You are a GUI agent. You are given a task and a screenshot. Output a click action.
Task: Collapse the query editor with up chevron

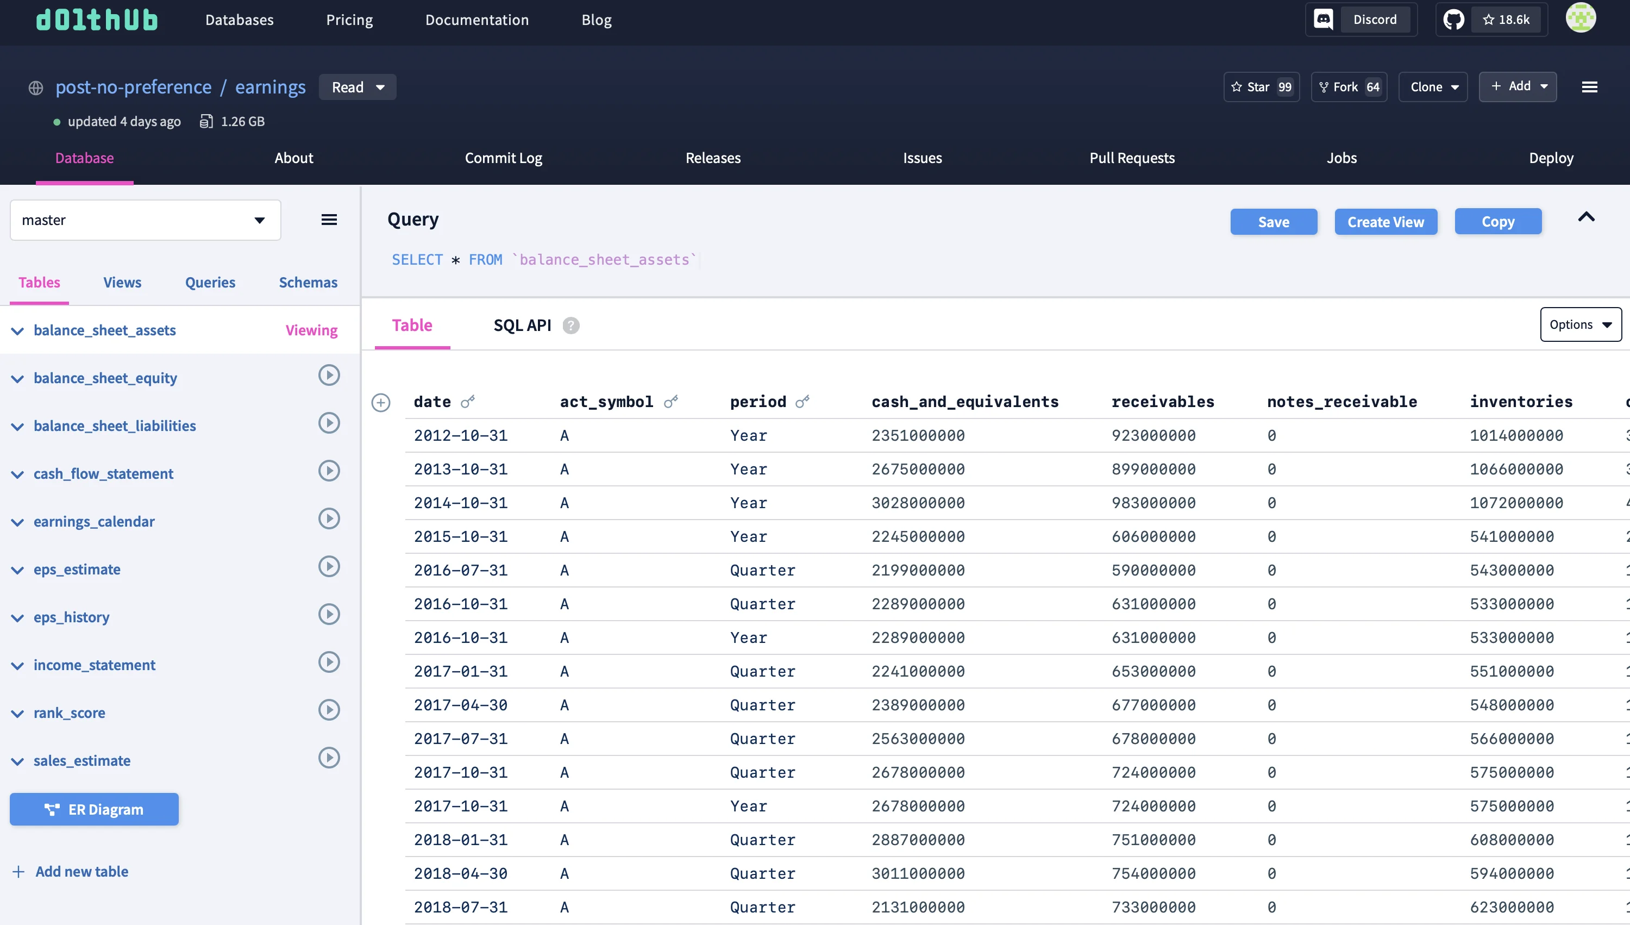click(1585, 217)
